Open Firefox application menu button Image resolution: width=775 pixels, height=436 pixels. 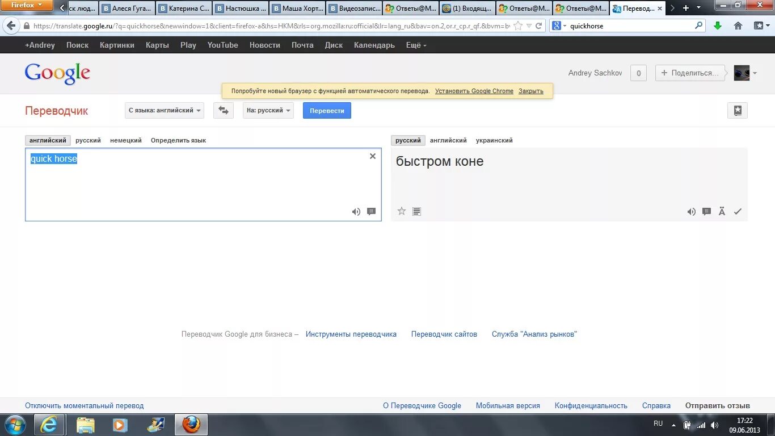click(x=27, y=6)
